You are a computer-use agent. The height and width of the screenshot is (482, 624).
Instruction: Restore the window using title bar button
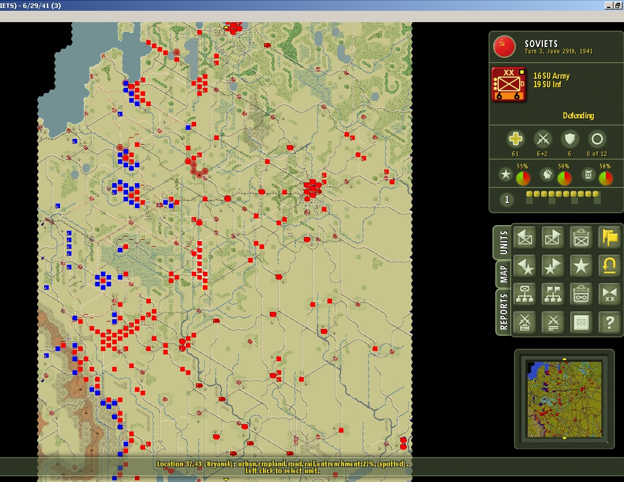[618, 6]
